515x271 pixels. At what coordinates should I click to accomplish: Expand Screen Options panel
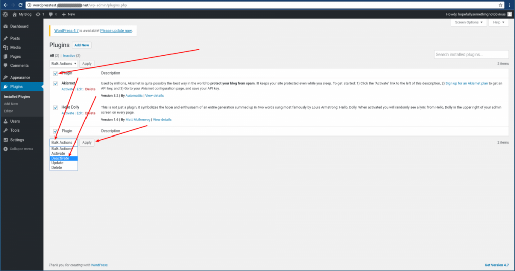coord(469,22)
